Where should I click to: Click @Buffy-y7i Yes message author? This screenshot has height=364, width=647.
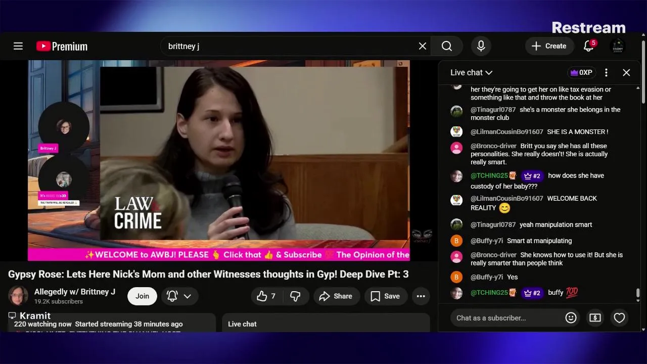(487, 278)
